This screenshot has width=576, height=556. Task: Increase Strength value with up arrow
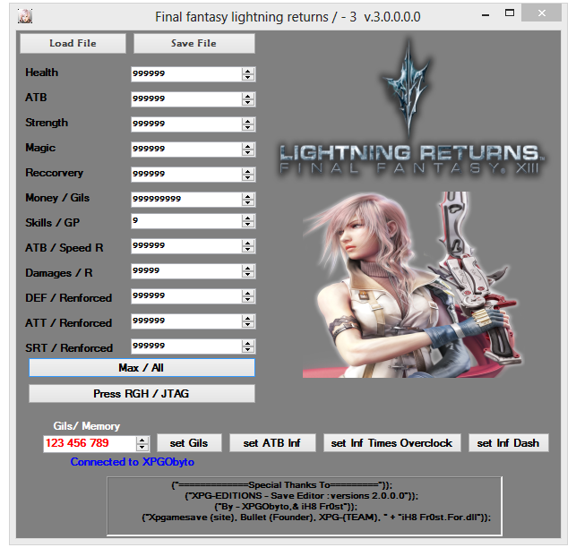click(248, 120)
